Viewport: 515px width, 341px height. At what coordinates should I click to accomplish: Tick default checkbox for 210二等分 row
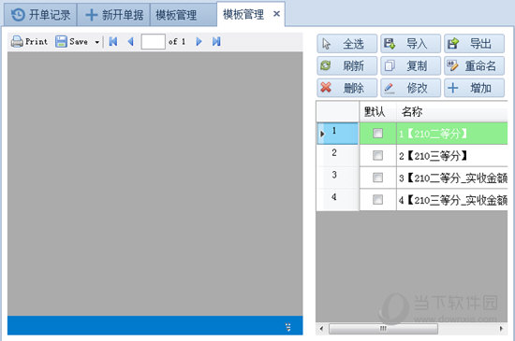377,134
